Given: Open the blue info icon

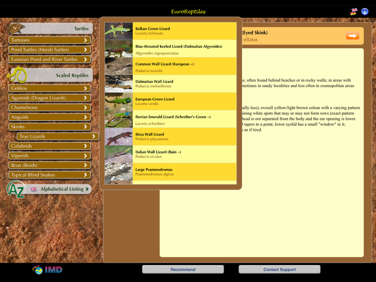Looking at the screenshot, I should 365,11.
